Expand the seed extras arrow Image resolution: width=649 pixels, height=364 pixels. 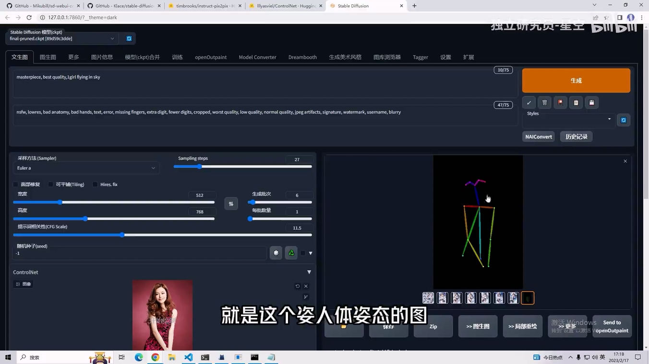[x=311, y=252]
